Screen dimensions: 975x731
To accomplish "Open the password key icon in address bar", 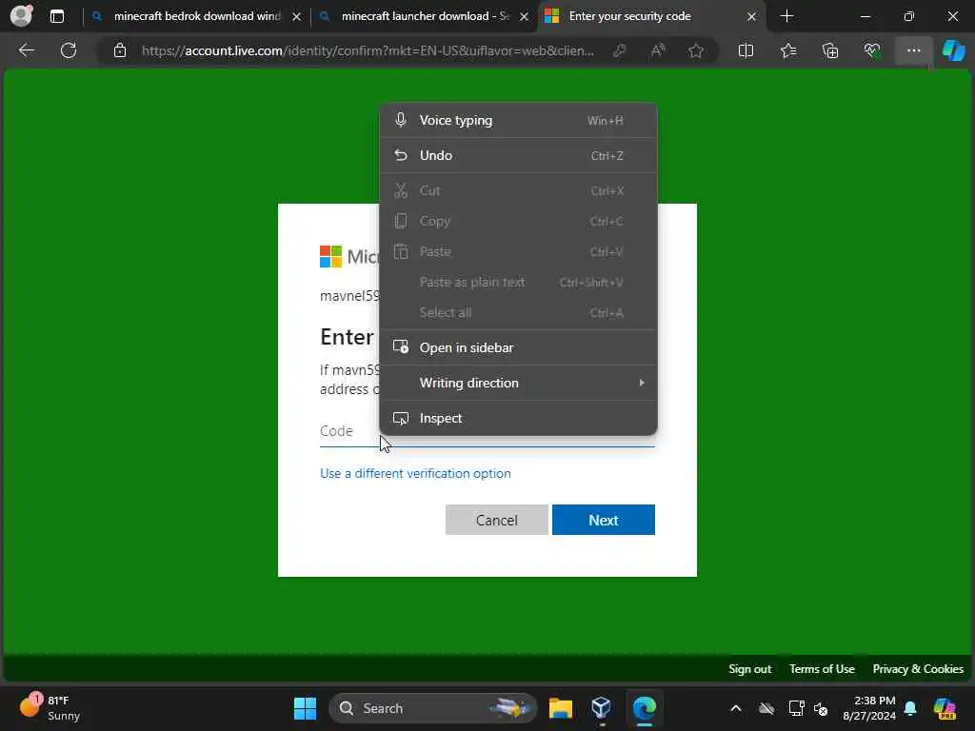I will click(x=619, y=50).
